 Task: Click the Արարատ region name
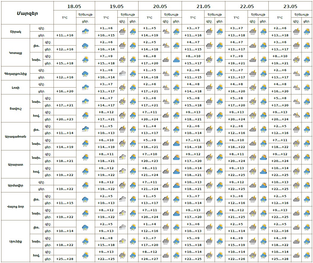(x=15, y=165)
